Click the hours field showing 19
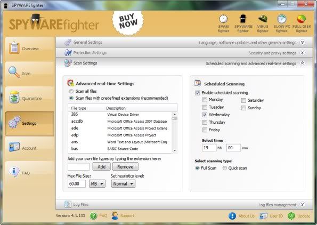Viewport: 317px width, 225px height. pos(209,148)
